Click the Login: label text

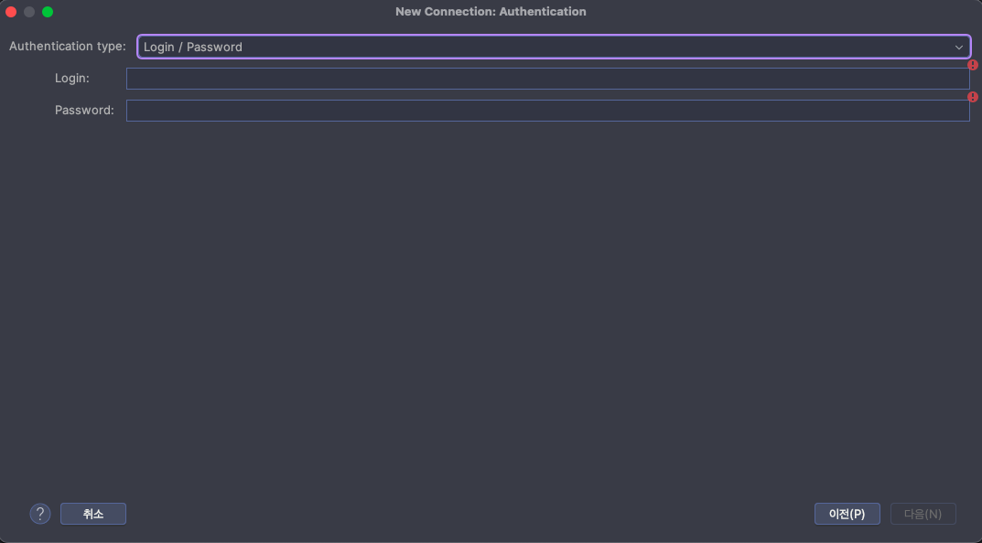click(x=72, y=79)
